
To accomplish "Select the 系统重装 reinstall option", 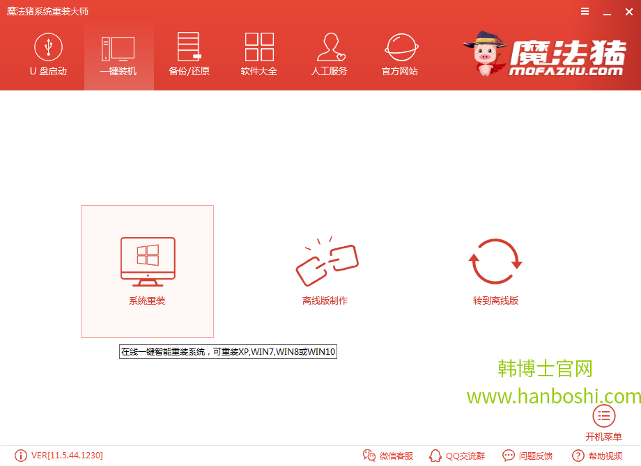I will click(x=146, y=271).
